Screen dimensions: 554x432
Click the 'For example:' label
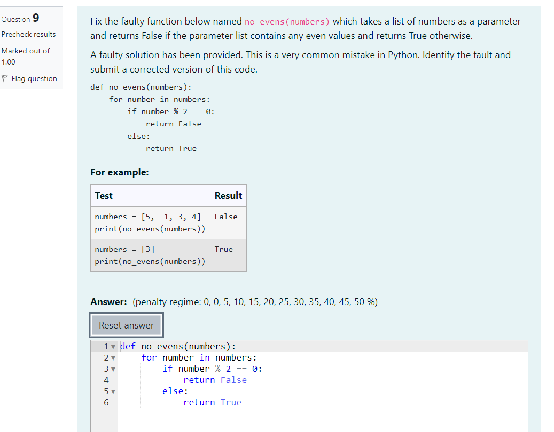click(120, 172)
